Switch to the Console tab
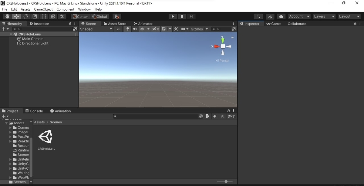 [x=34, y=111]
